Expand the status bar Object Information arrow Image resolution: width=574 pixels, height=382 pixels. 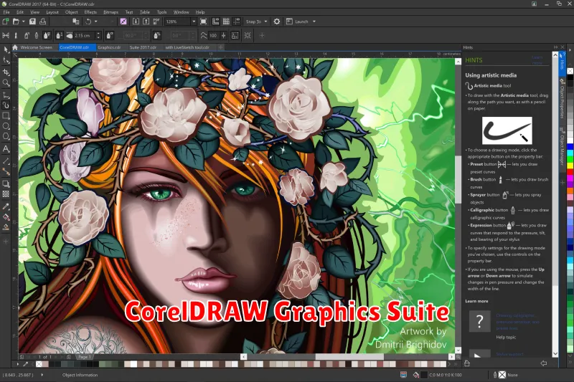(x=42, y=375)
